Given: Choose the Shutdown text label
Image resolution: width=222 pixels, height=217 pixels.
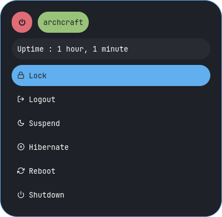Looking at the screenshot, I should coord(47,195).
